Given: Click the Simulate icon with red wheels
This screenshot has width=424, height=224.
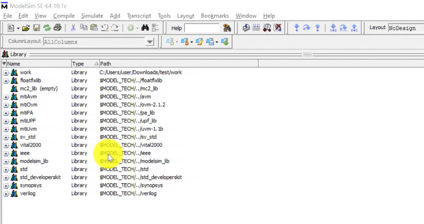Looking at the screenshot, I should [x=267, y=27].
